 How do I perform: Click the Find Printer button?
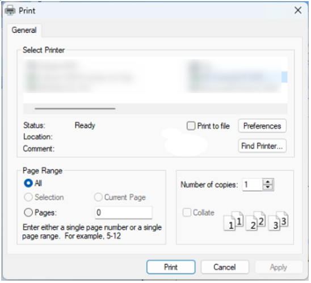(262, 146)
